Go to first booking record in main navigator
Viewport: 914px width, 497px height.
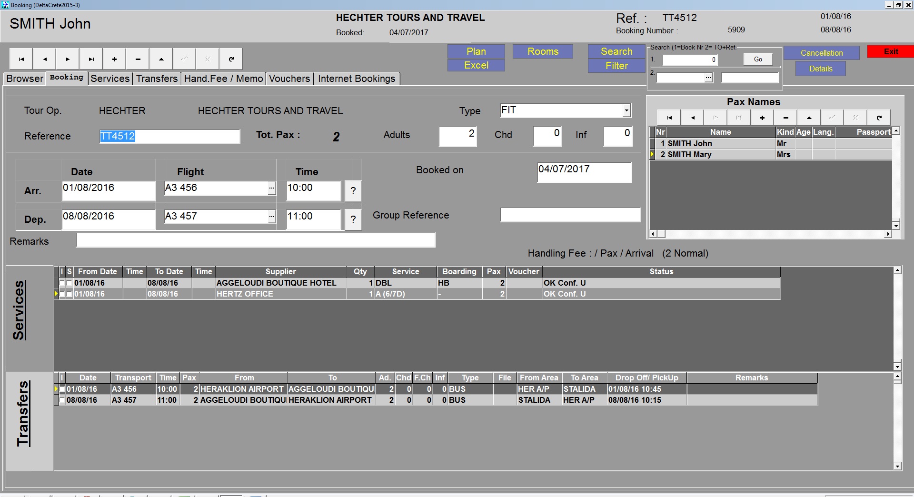(21, 60)
